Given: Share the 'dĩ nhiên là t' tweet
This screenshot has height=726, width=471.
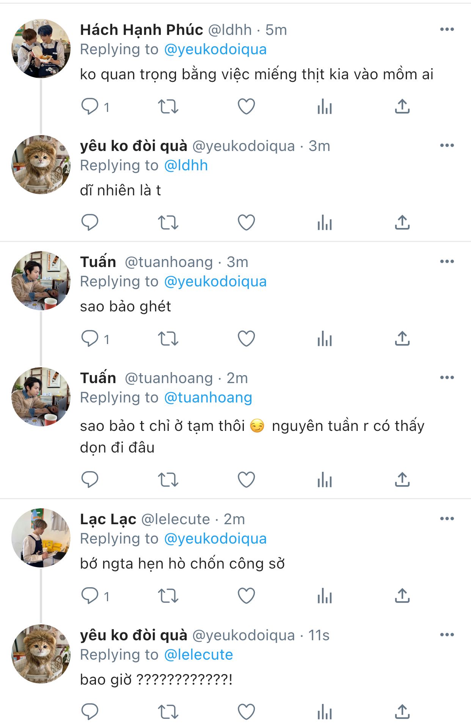Looking at the screenshot, I should [x=402, y=223].
